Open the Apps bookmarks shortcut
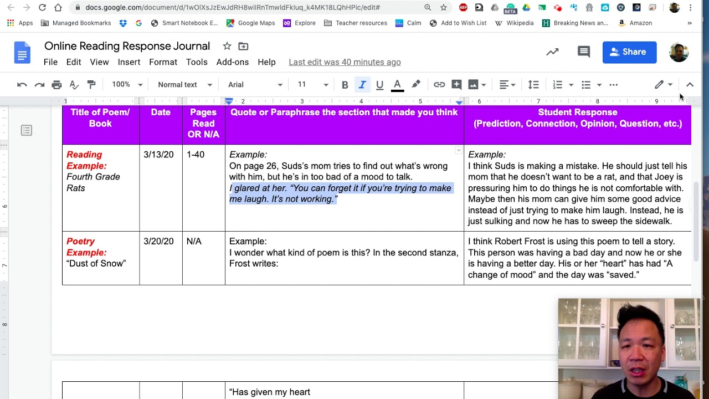This screenshot has width=709, height=399. click(20, 23)
